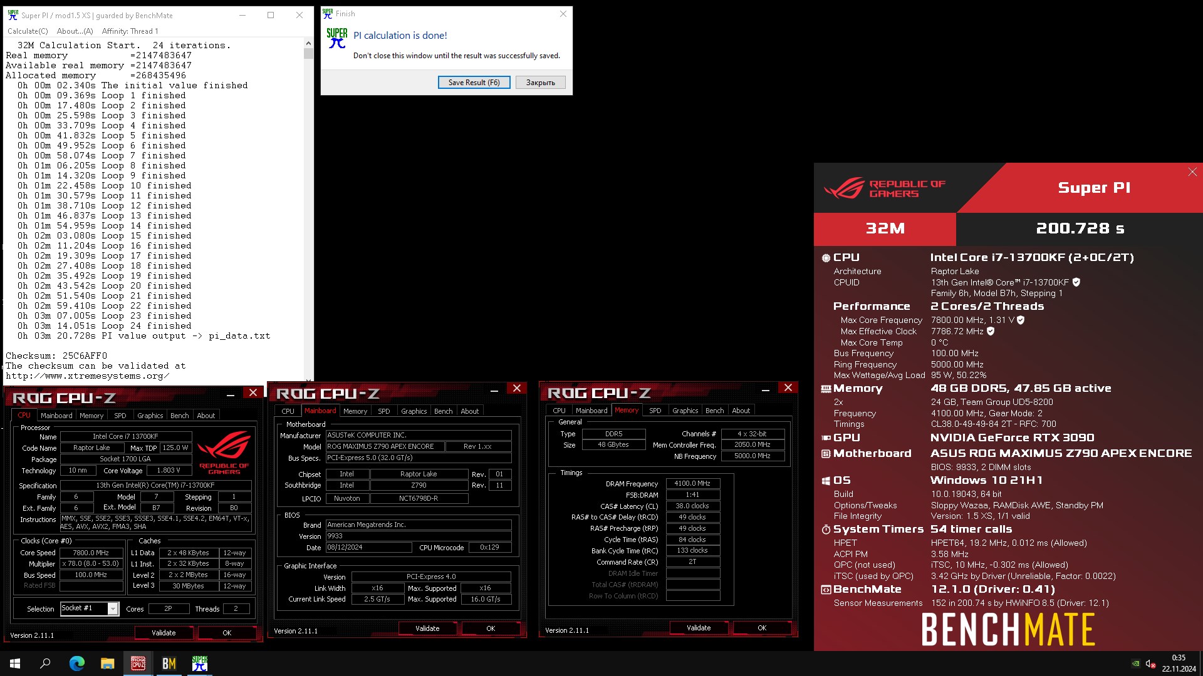Click the Republic of Gamers logo in BenchMate
The width and height of the screenshot is (1203, 676).
[x=885, y=188]
